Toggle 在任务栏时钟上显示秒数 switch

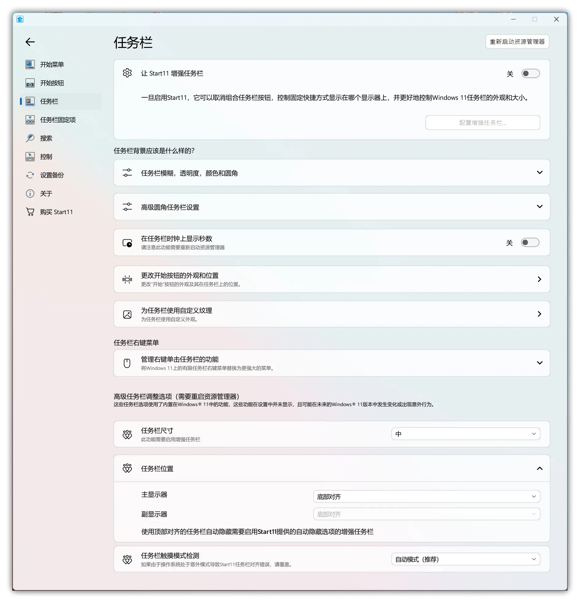pyautogui.click(x=530, y=242)
